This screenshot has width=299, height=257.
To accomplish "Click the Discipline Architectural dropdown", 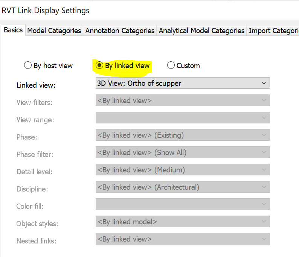I will (183, 187).
